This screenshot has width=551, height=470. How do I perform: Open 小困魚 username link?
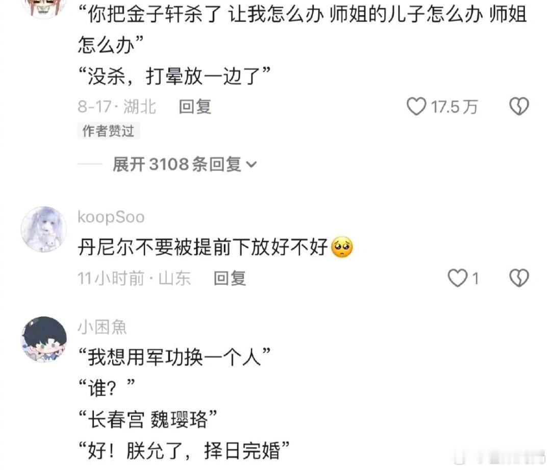[102, 327]
